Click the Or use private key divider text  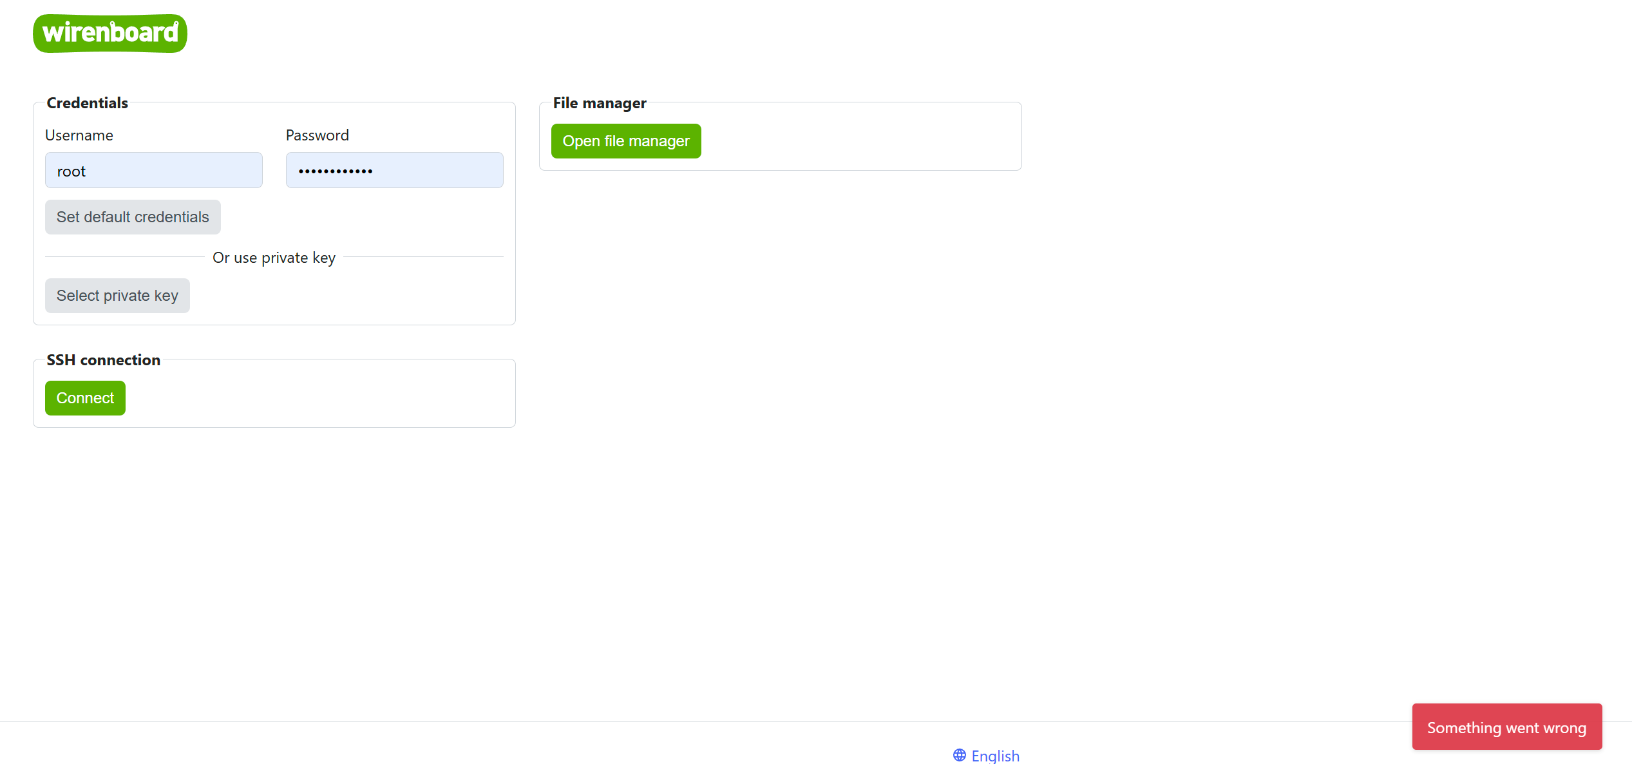[x=274, y=258]
